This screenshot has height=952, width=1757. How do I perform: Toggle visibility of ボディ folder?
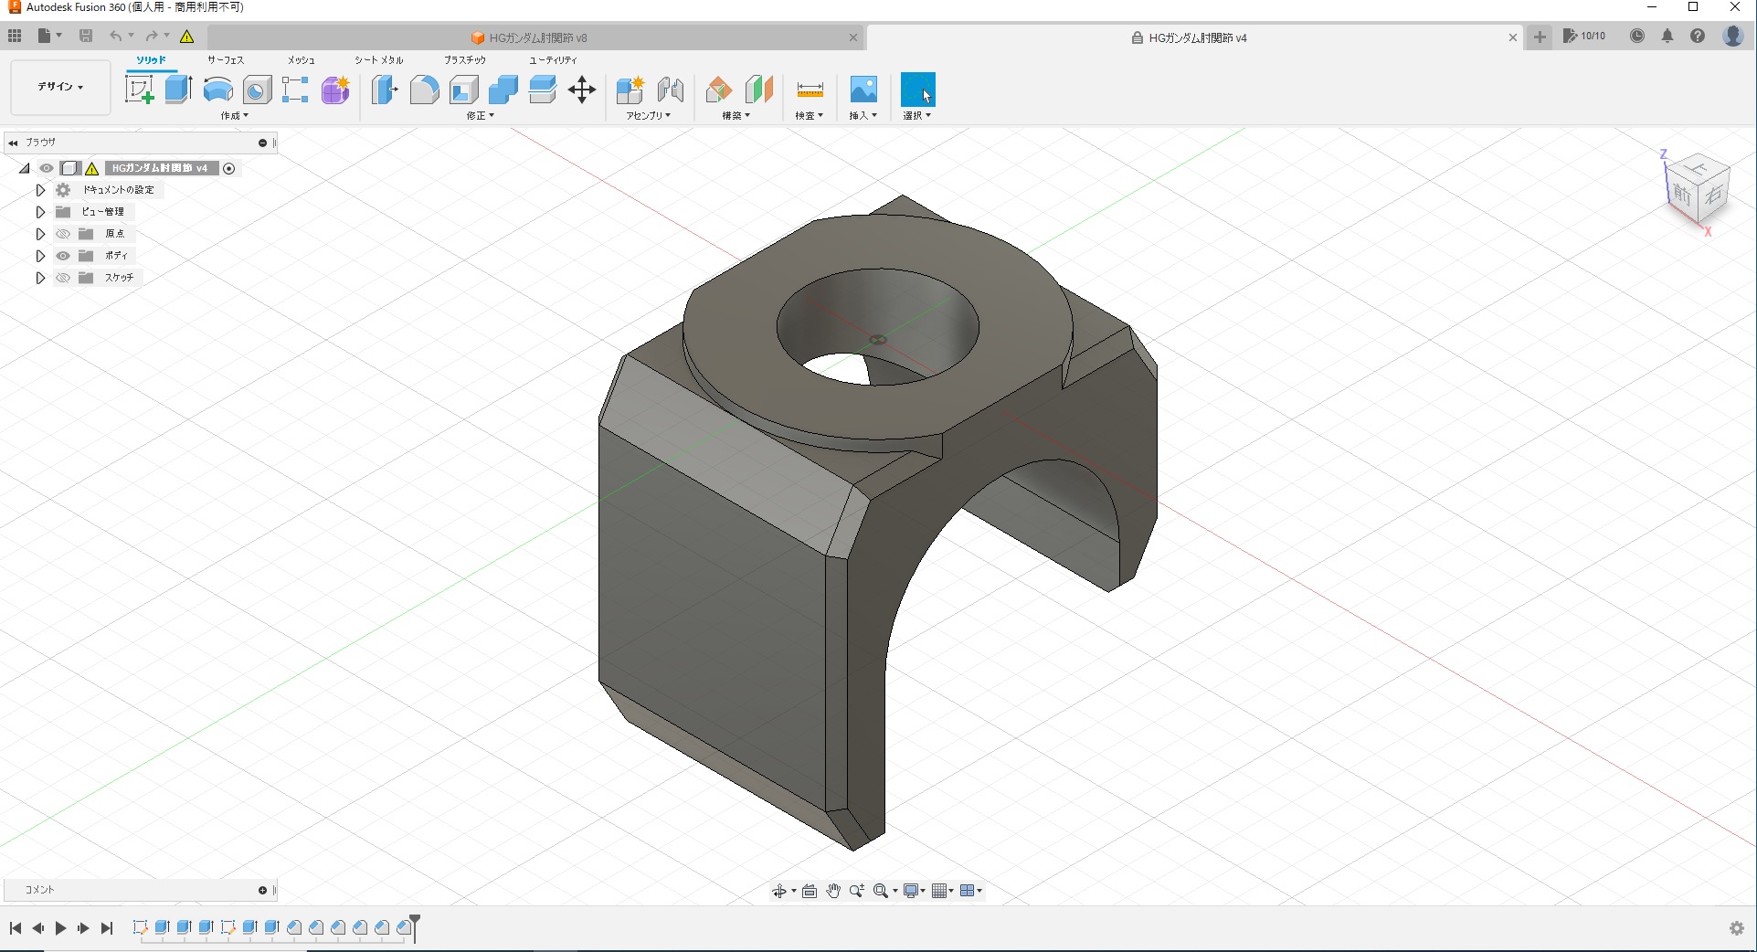(x=63, y=256)
